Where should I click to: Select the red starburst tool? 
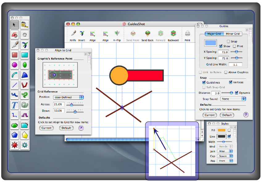(15, 145)
